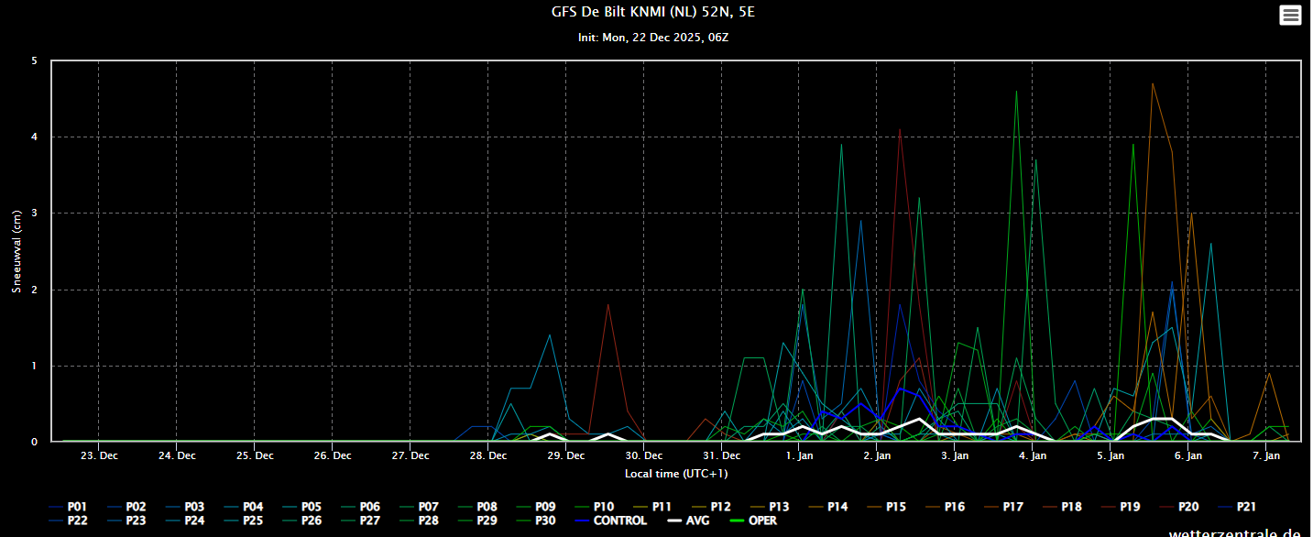Click the '3. Jan' x-axis label
This screenshot has height=537, width=1313.
[956, 455]
